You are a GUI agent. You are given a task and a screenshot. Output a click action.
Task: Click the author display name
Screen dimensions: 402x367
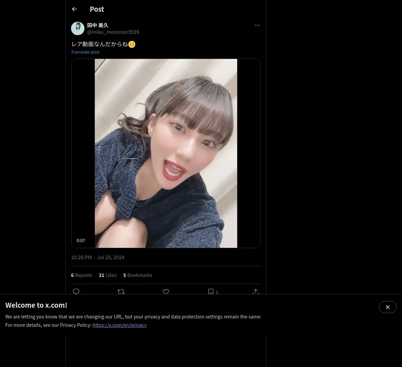click(x=97, y=25)
